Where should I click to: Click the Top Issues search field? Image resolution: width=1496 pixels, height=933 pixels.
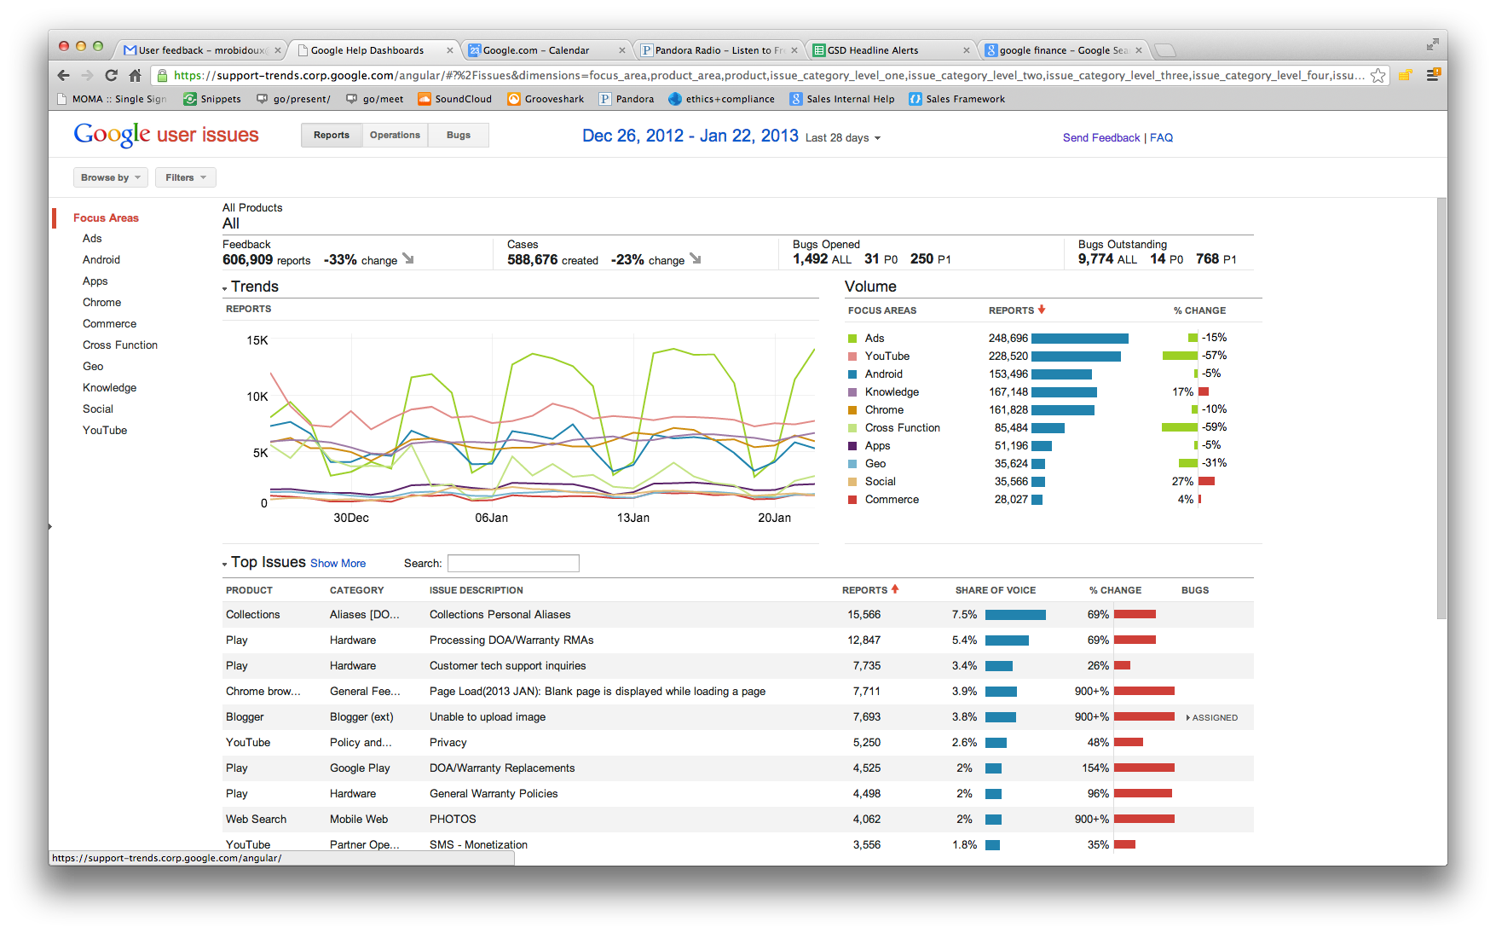[513, 563]
